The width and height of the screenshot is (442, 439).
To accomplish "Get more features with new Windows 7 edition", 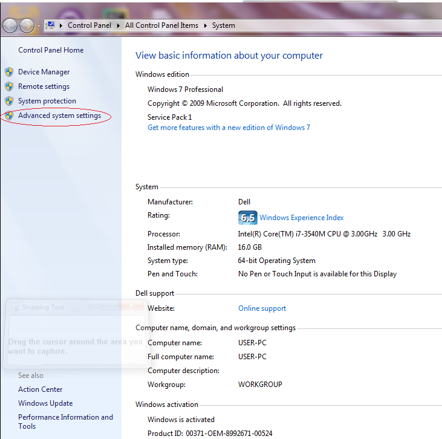I will tap(229, 128).
